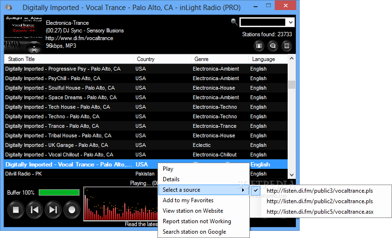Click the Buffer 100% label
Image resolution: width=392 pixels, height=238 pixels.
[21, 193]
